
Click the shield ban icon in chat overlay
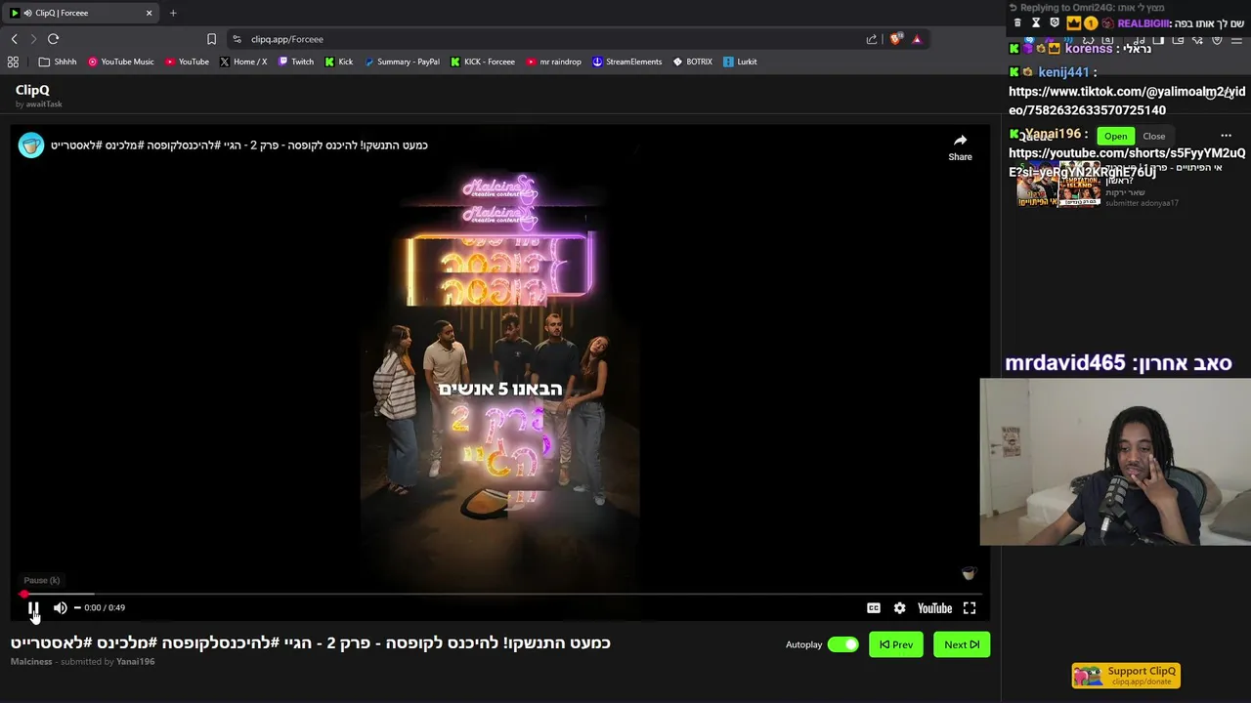click(x=1054, y=22)
